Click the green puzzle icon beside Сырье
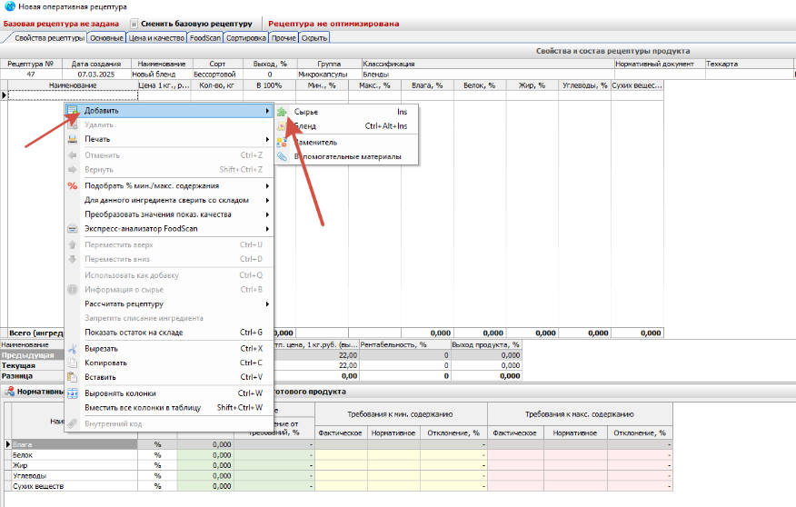 tap(282, 112)
